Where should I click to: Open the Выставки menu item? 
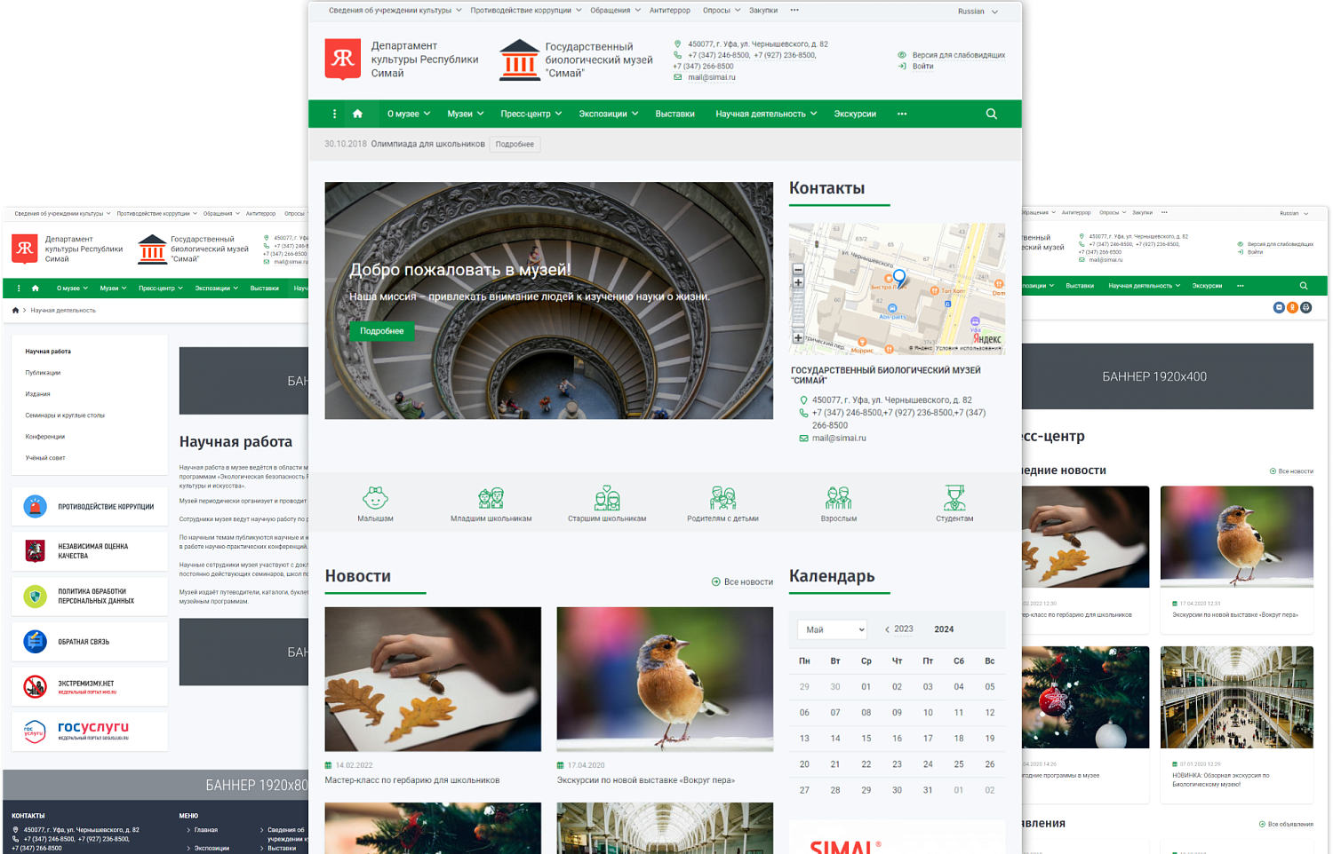674,114
